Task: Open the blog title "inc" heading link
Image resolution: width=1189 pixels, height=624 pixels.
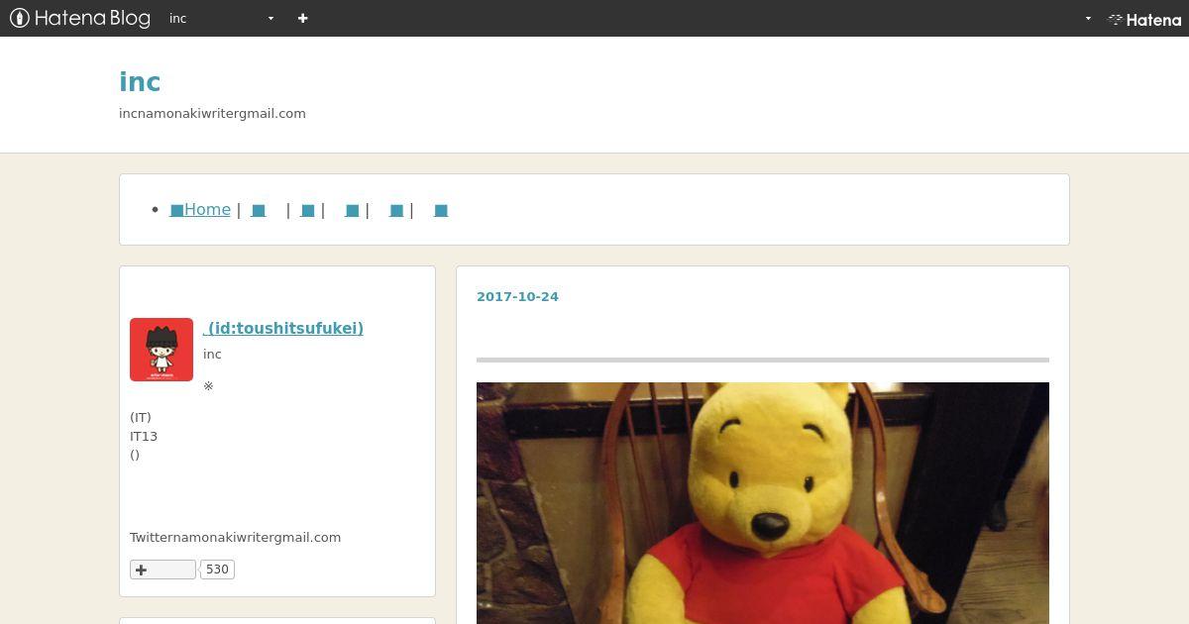Action: coord(140,82)
